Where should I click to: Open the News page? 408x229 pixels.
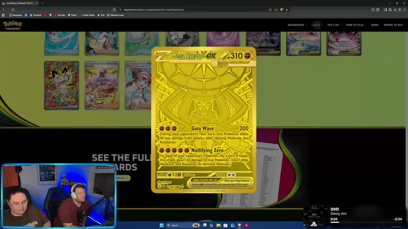pyautogui.click(x=375, y=25)
